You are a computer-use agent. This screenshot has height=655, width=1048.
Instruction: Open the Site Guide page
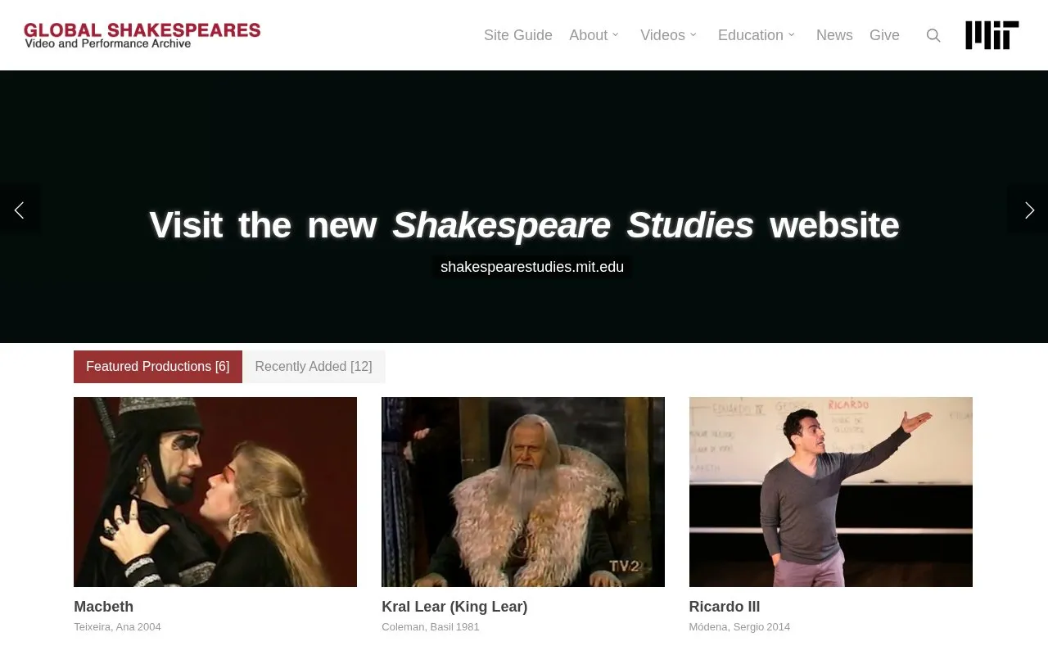(x=518, y=35)
